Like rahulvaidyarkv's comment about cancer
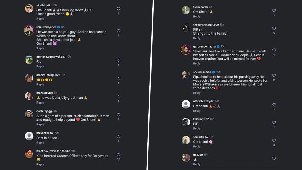 click(x=118, y=31)
